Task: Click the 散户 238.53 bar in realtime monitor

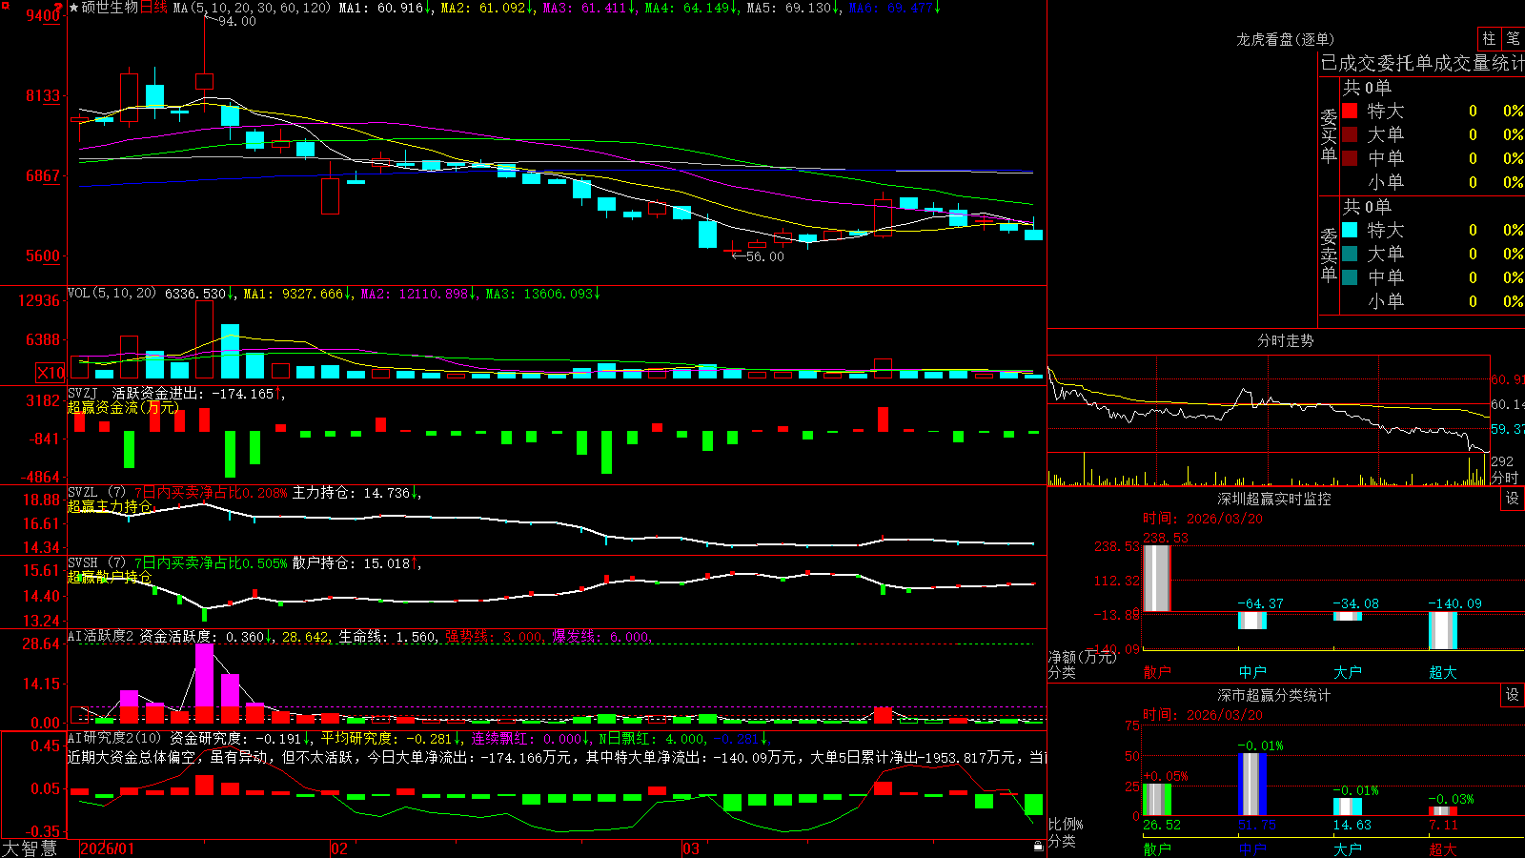Action: click(x=1157, y=578)
